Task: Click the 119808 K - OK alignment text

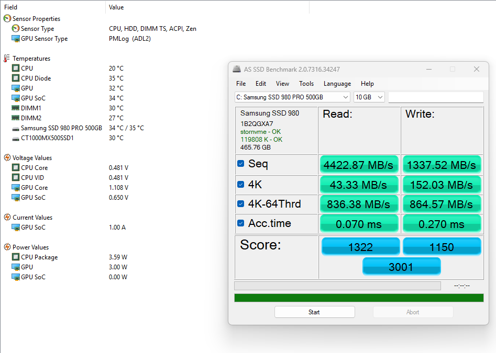Action: click(x=261, y=140)
